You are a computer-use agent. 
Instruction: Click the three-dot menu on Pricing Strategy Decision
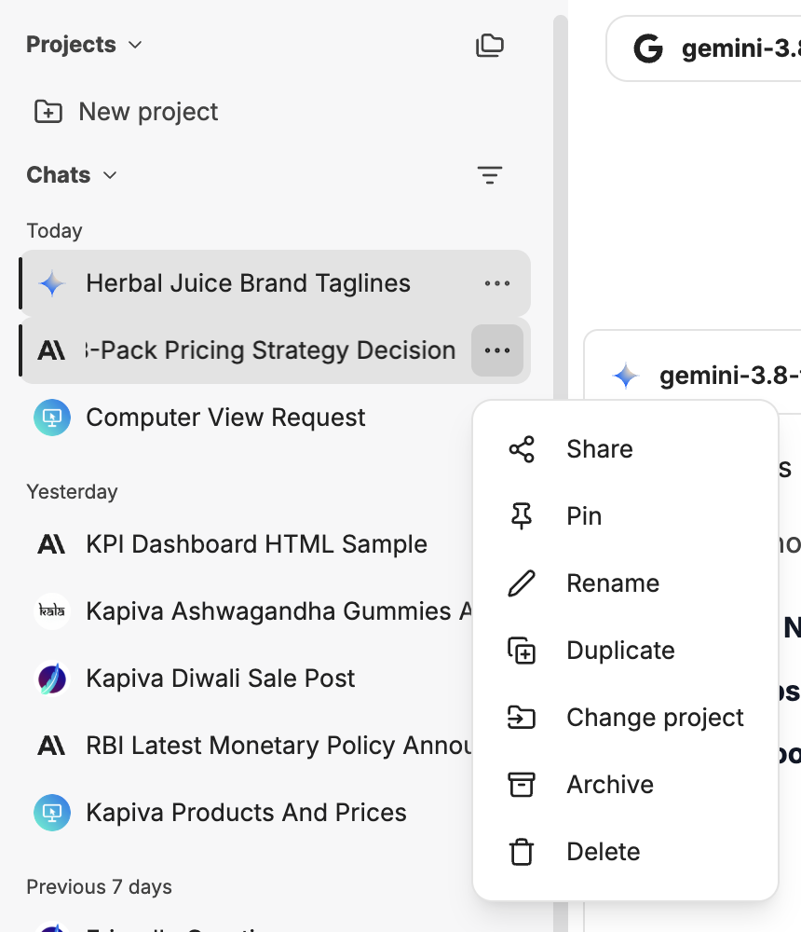pyautogui.click(x=497, y=350)
